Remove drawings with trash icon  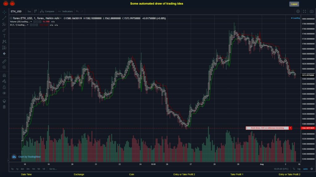pos(4,107)
